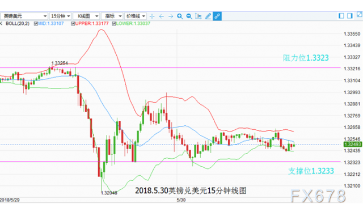Toggle the LOWER Bollinger band checkbox
The width and height of the screenshot is (363, 216).
tap(113, 24)
